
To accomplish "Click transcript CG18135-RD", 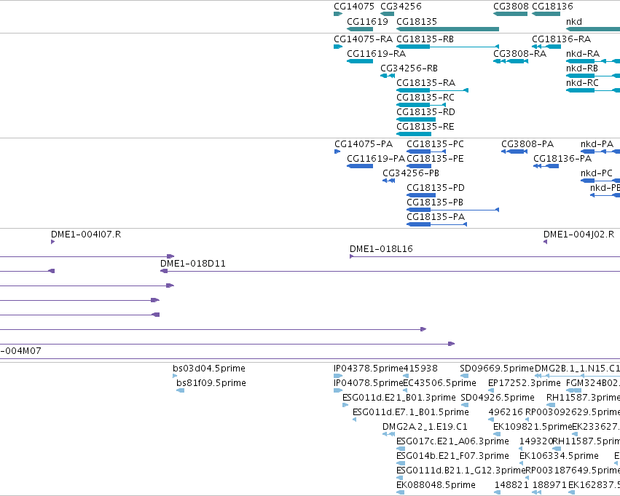I will (x=425, y=112).
